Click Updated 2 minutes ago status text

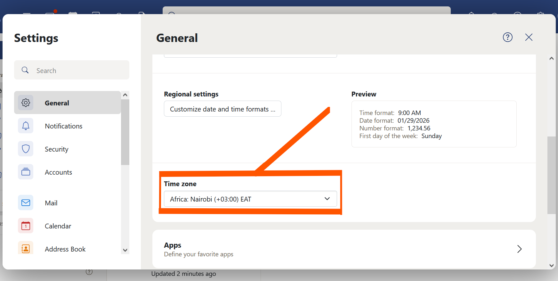[x=183, y=274]
